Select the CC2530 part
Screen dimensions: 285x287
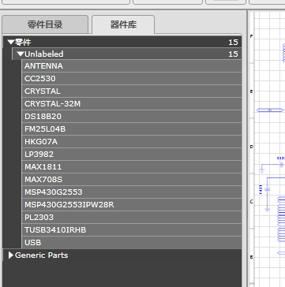point(132,78)
